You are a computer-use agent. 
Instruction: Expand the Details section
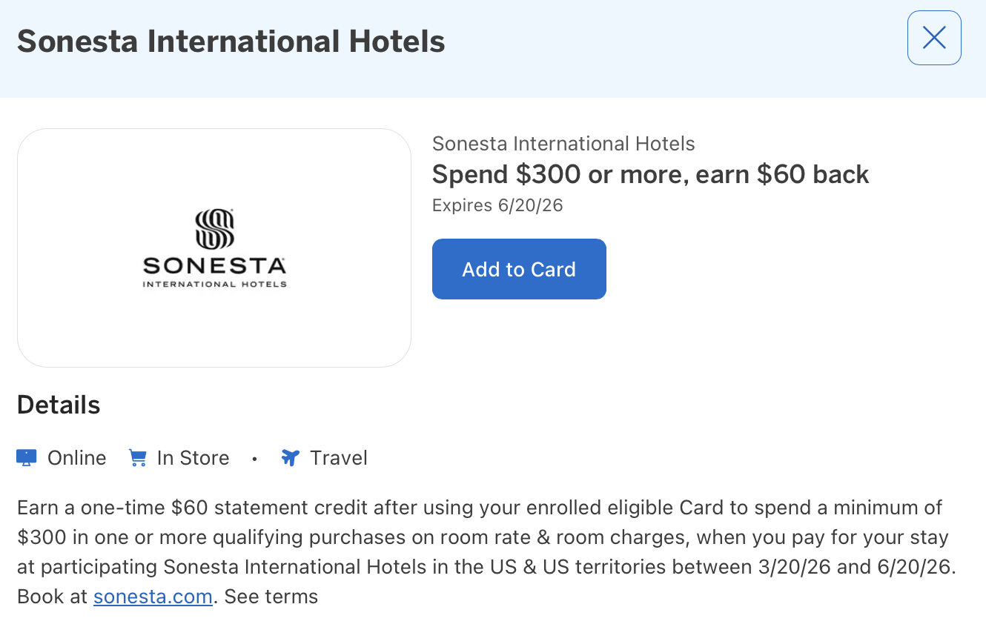59,405
